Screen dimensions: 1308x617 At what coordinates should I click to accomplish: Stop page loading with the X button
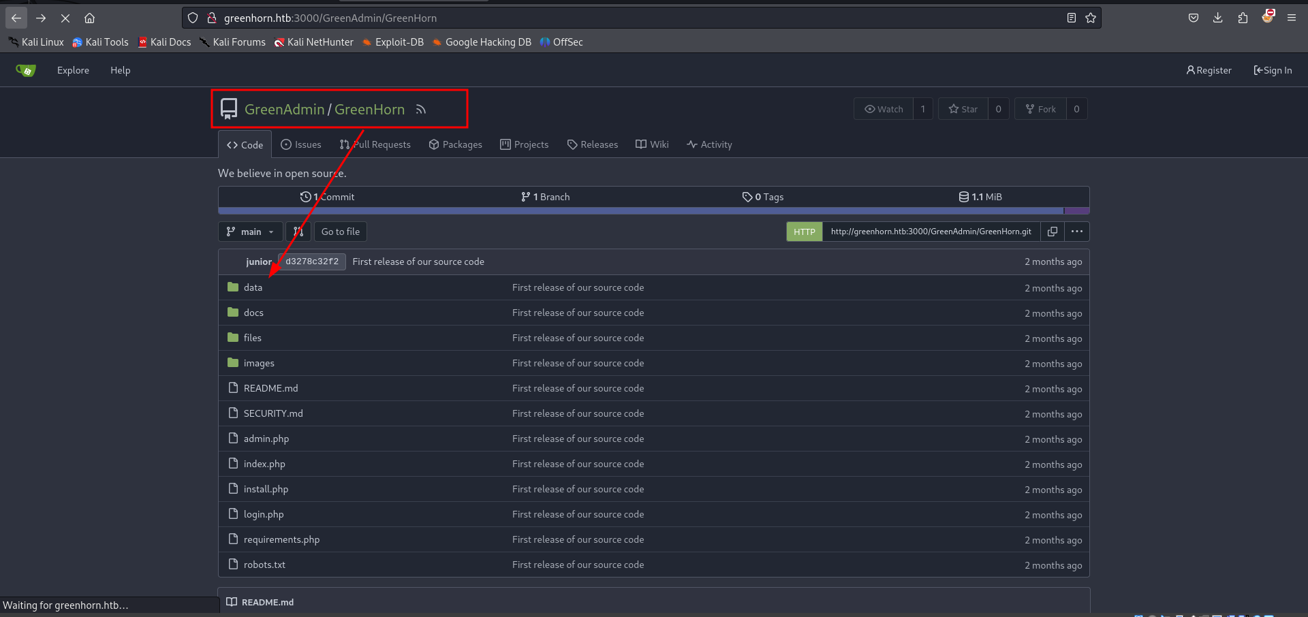pyautogui.click(x=65, y=18)
